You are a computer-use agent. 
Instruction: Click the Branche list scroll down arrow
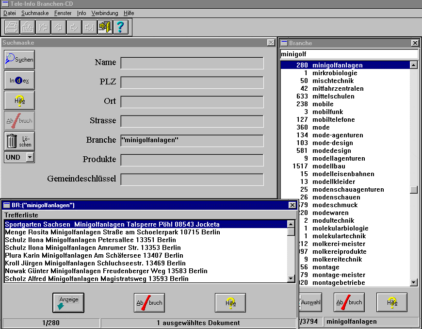[413, 282]
